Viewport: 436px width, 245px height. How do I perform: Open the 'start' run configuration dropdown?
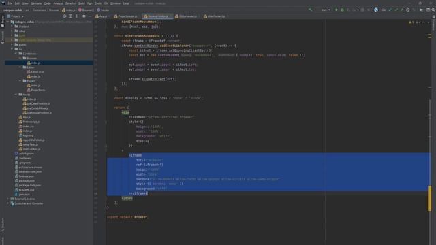click(324, 10)
